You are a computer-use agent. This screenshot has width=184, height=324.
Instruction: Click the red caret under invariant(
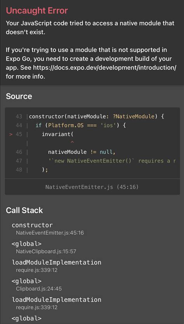point(72,142)
